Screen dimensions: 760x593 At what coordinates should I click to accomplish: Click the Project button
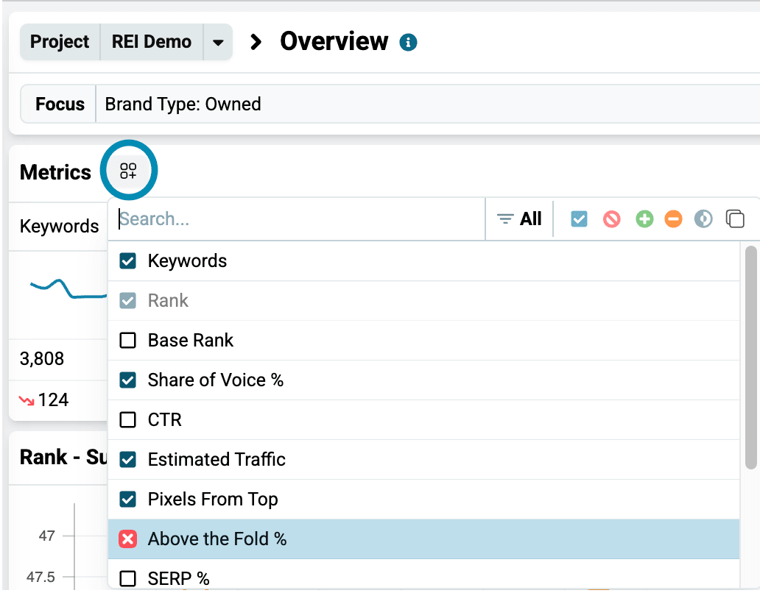coord(60,42)
